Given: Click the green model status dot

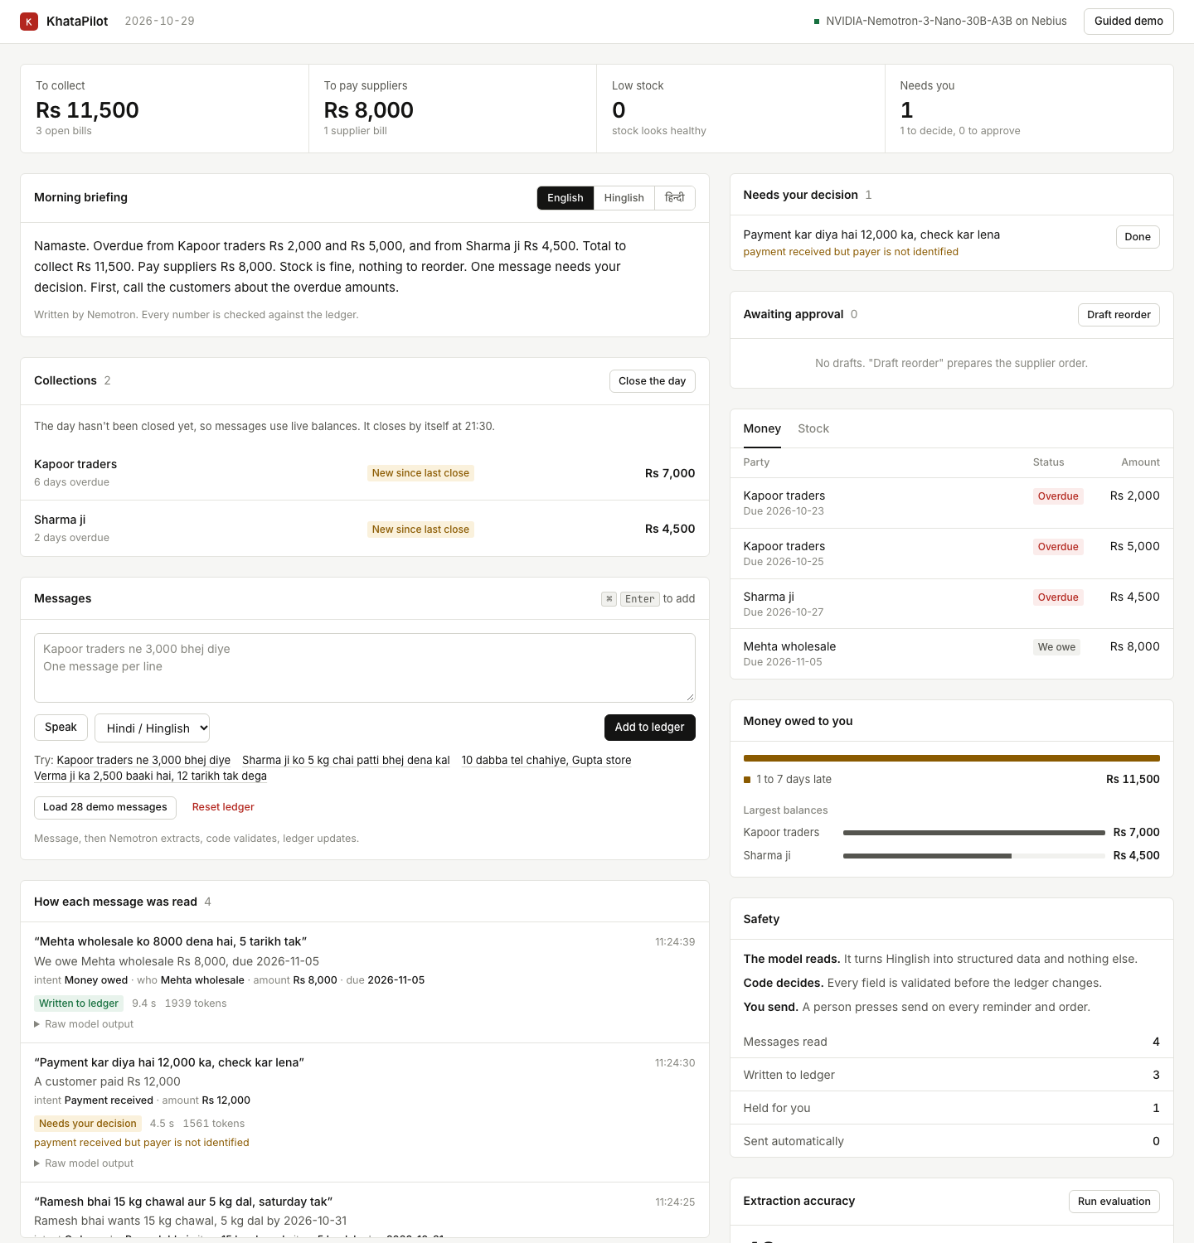Looking at the screenshot, I should pyautogui.click(x=817, y=22).
